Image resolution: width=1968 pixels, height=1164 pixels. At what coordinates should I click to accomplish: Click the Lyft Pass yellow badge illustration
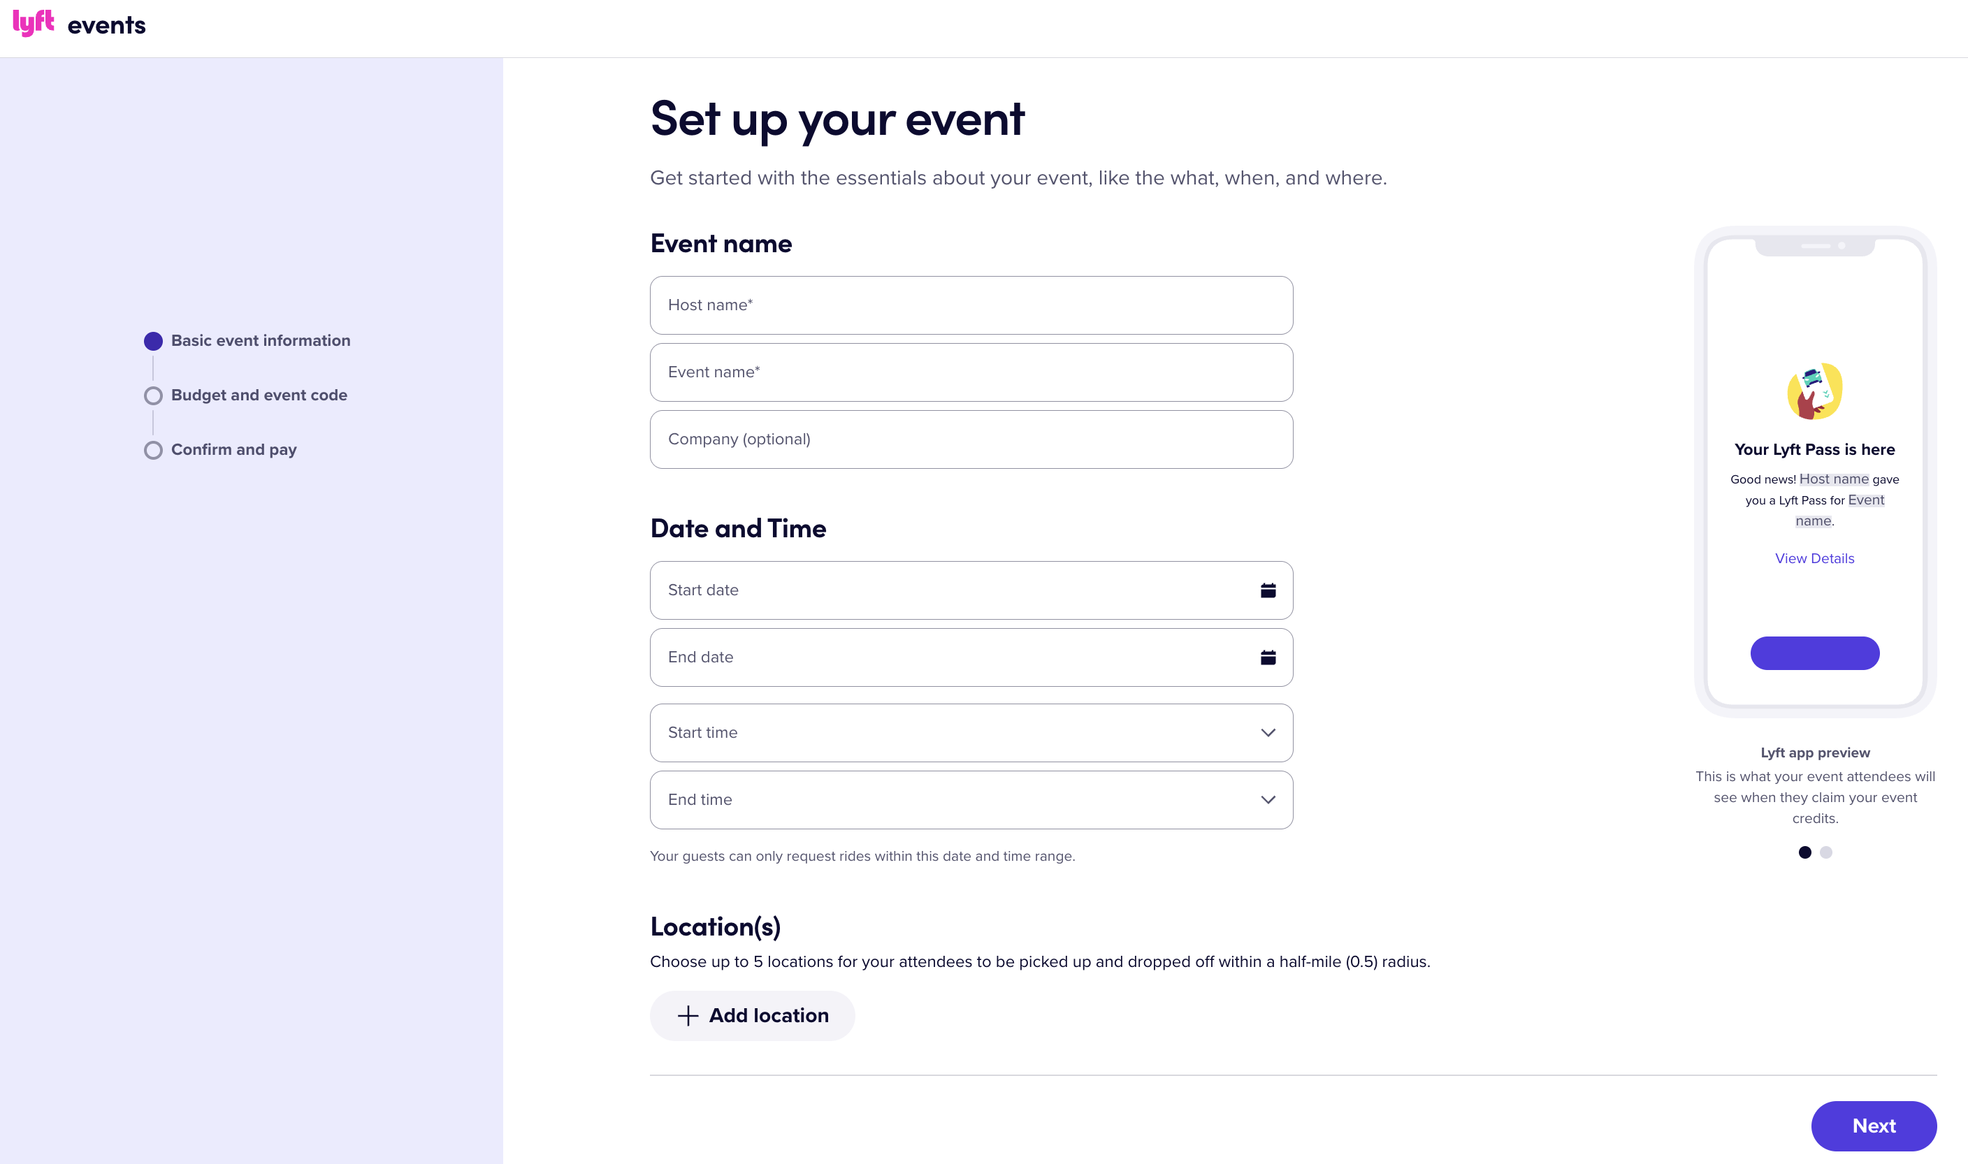1814,391
